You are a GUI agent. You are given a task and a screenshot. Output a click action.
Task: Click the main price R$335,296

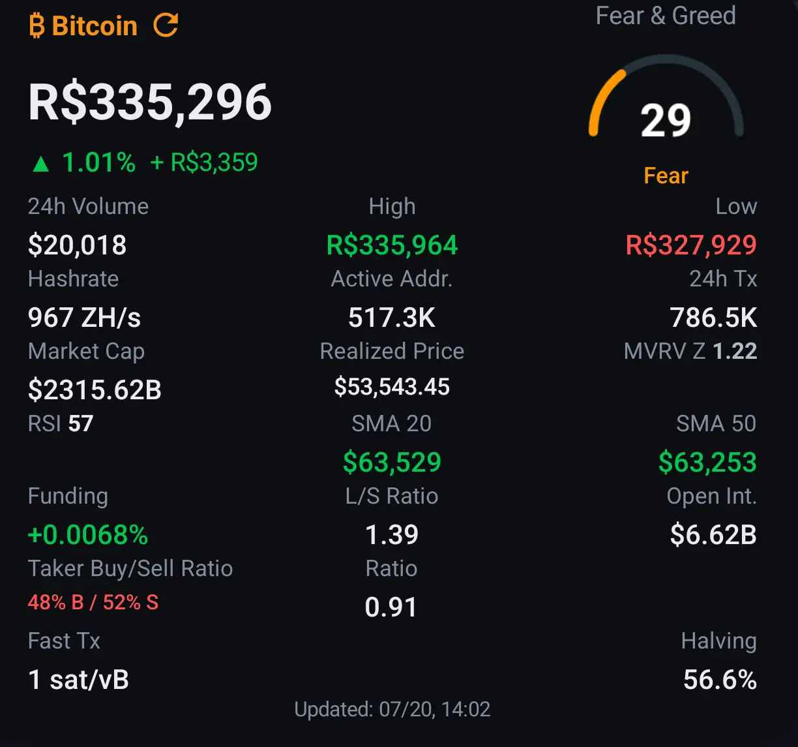(150, 102)
